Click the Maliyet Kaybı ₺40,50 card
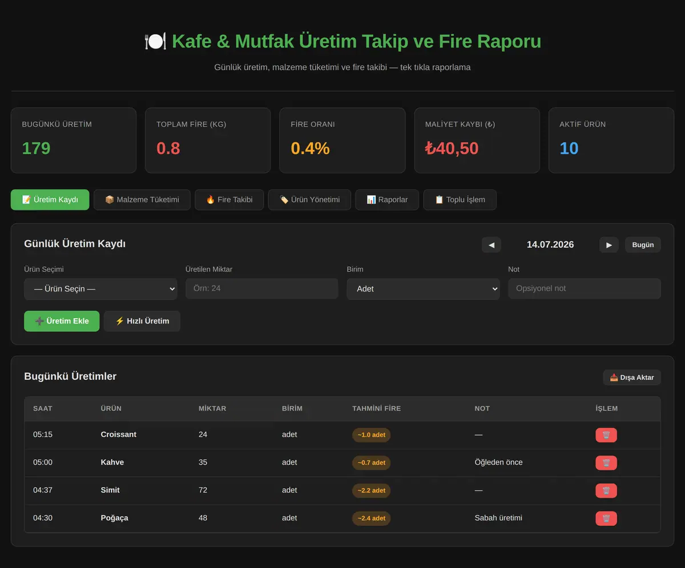Screen dimensions: 685x568 477,140
